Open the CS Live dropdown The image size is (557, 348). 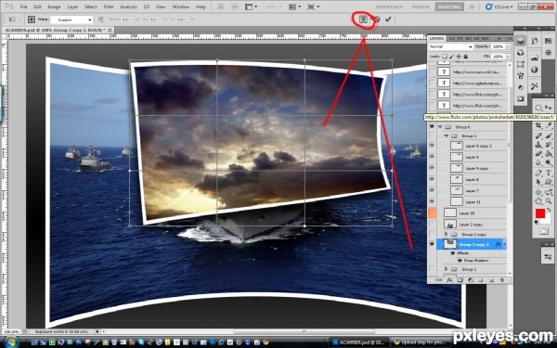point(499,6)
